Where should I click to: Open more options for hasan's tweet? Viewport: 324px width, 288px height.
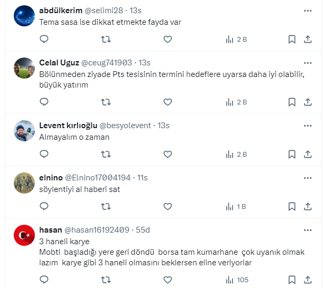click(x=308, y=229)
